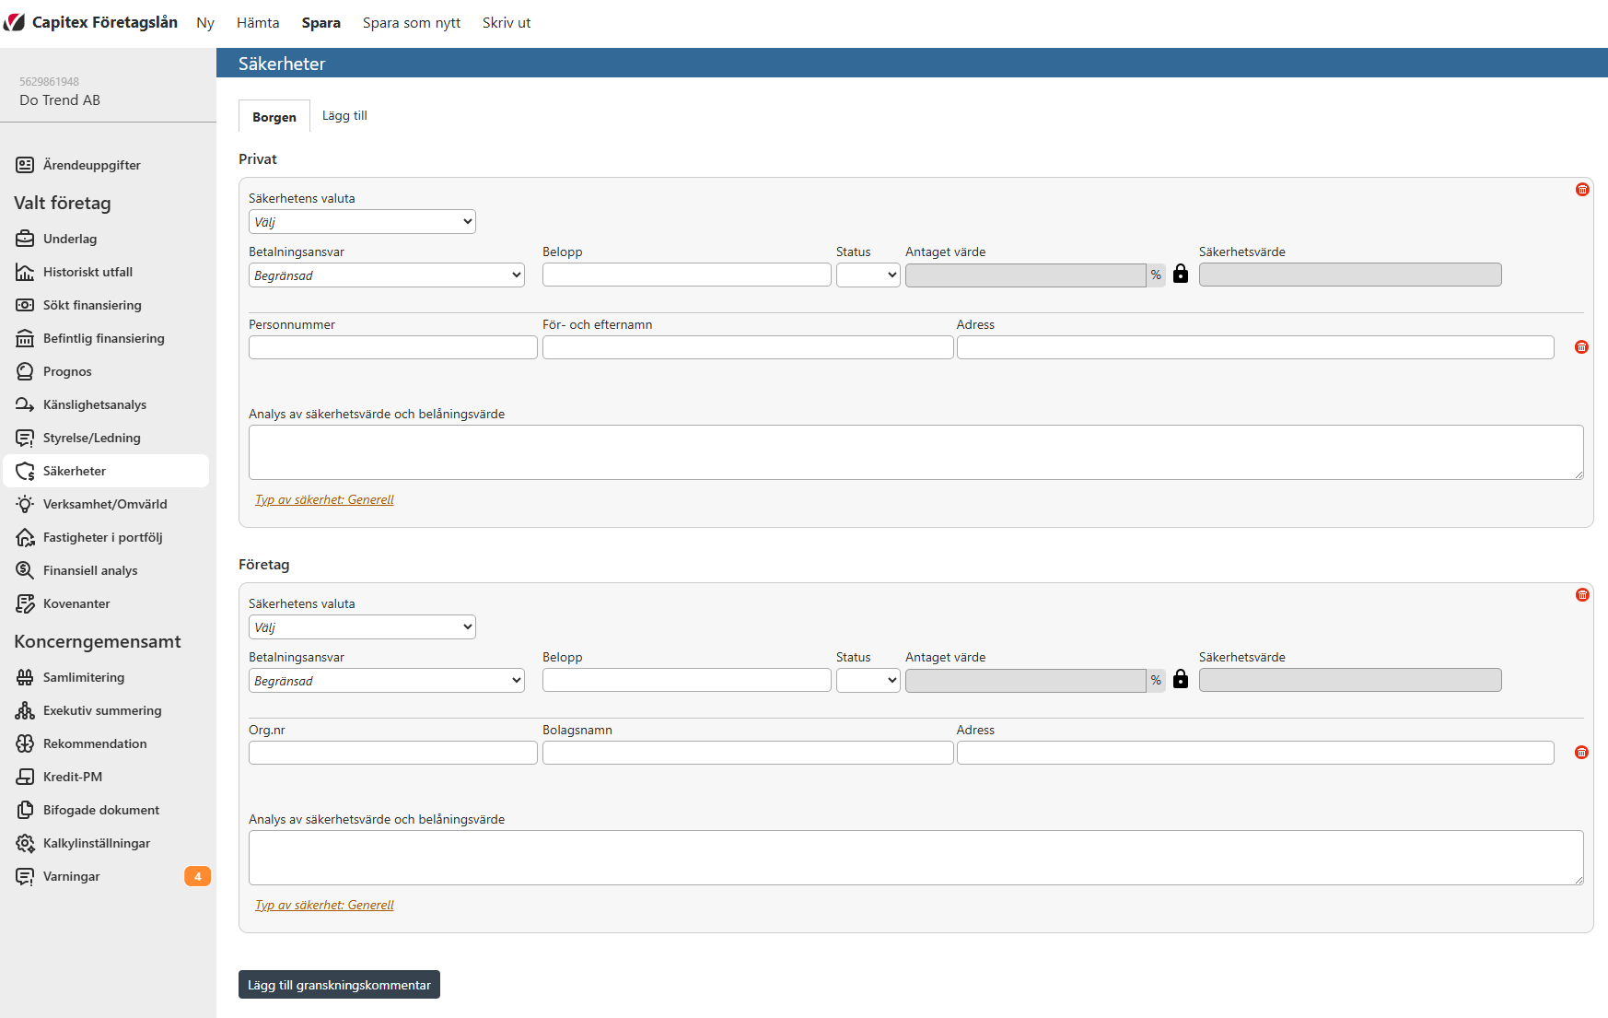
Task: Click the Befintlig finansiering bank icon
Action: click(25, 338)
